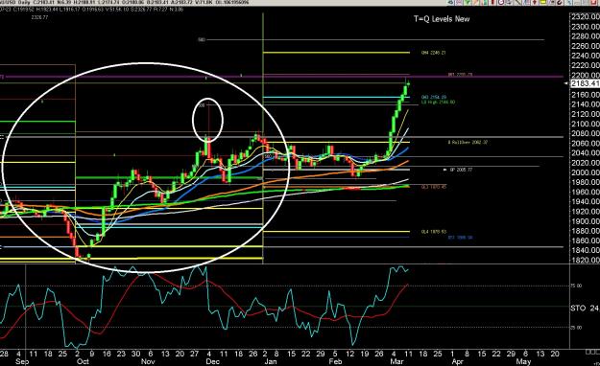Click the 2260.00 price axis value

pos(585,46)
